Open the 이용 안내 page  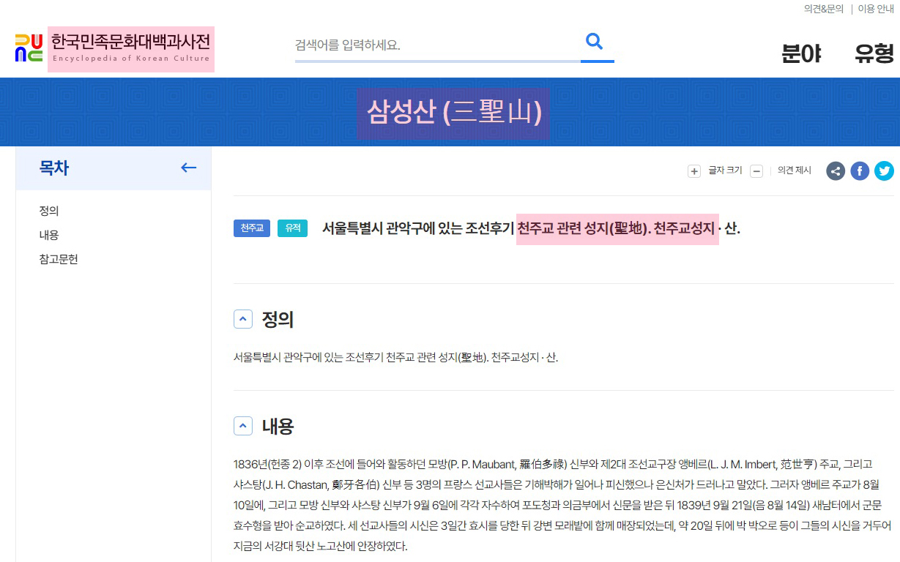click(875, 8)
